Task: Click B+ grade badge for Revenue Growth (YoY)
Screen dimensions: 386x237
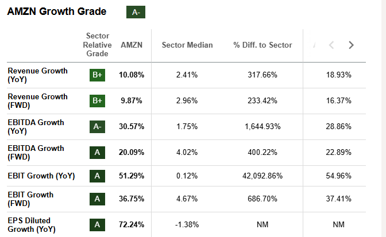Action: pyautogui.click(x=97, y=75)
